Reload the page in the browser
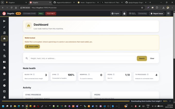 12,8
